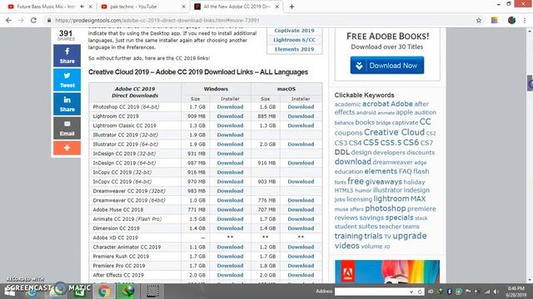Download Dreamweaver CC 2019 64bit Windows installer

[x=230, y=200]
